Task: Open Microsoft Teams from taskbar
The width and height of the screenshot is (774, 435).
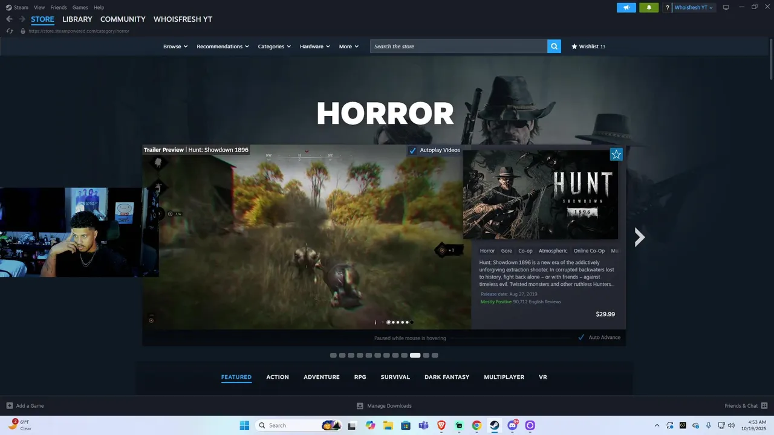Action: (423, 425)
